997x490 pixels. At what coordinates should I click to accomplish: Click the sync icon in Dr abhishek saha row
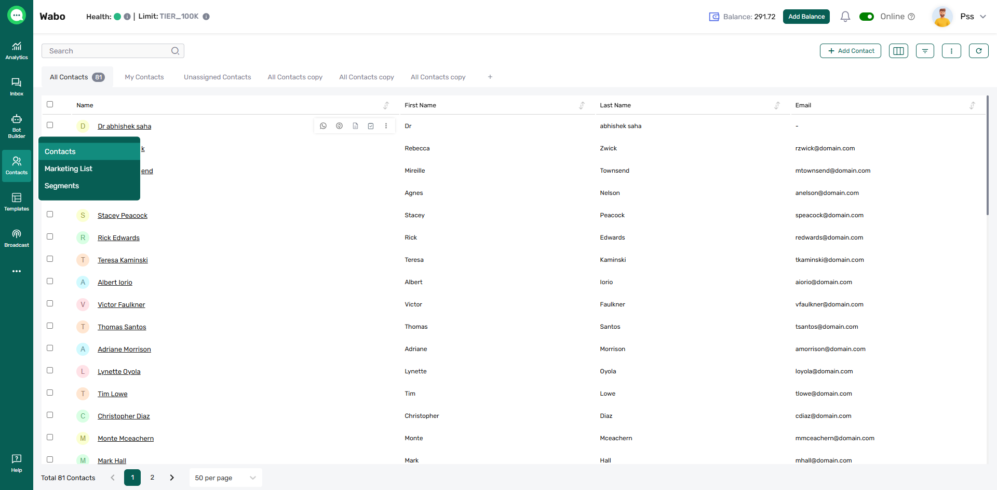339,126
